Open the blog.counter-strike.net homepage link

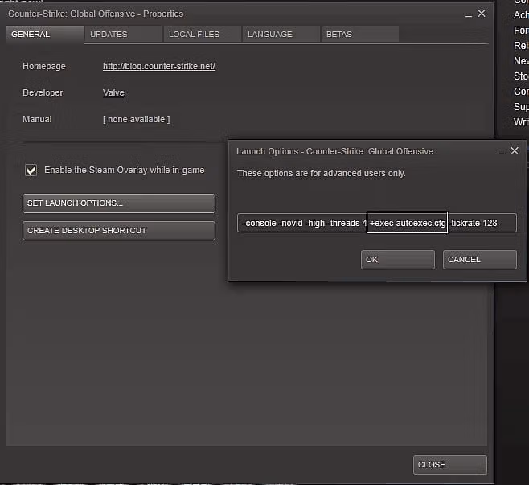159,66
